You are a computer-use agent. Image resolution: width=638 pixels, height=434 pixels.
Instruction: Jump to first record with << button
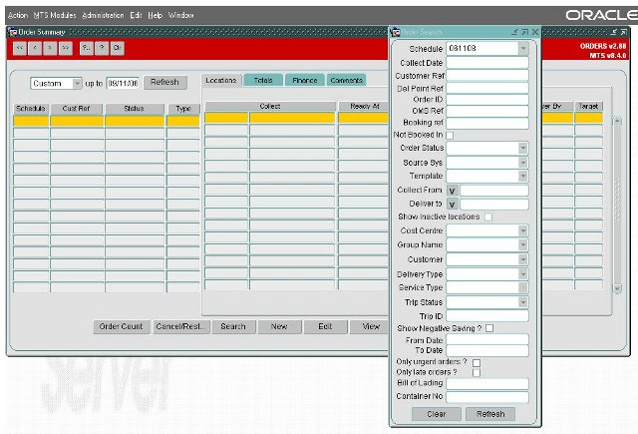point(20,48)
